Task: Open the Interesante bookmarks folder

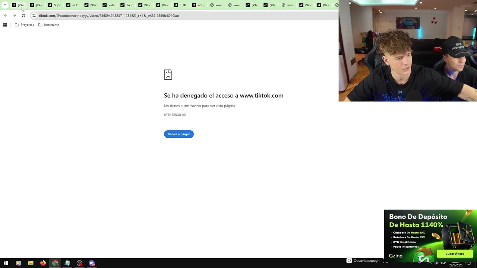Action: click(48, 25)
